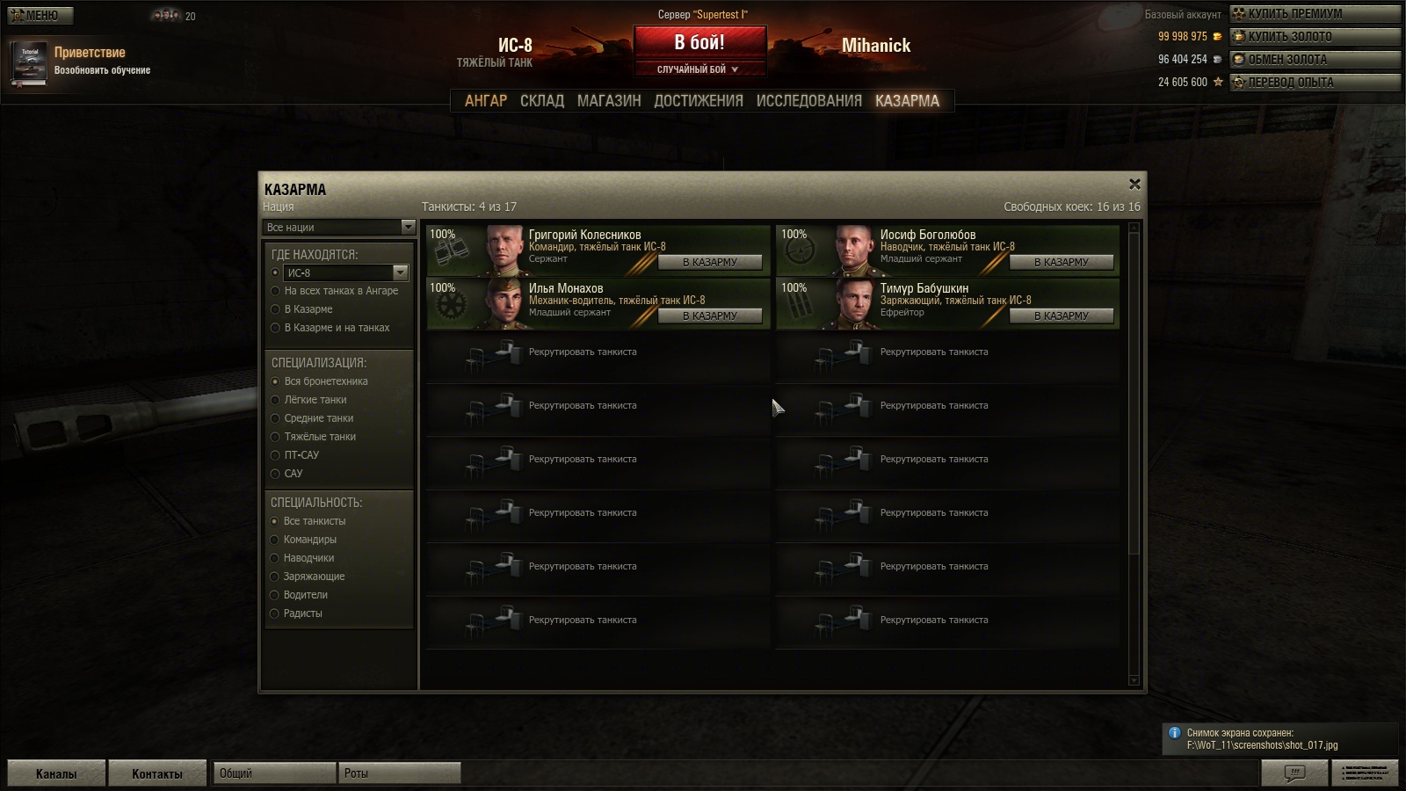Click the experience star icon beside 24 605 600
1406x791 pixels.
click(1218, 82)
